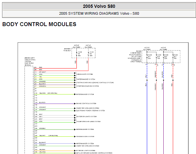Click the "GRN/BLK" wire label at C25
Image resolution: width=196 pixels, height=154 pixels.
[x=42, y=128]
